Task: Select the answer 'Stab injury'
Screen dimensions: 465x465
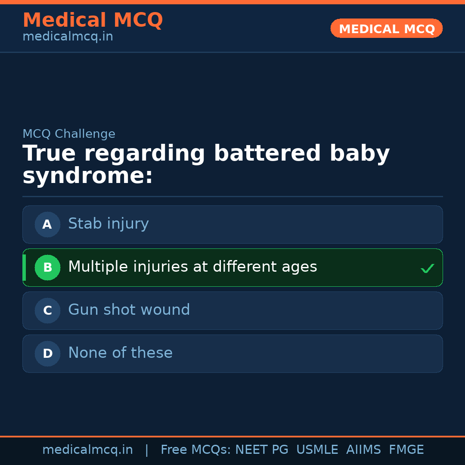Action: click(x=108, y=224)
